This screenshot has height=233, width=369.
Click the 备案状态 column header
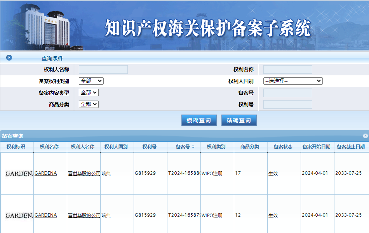pos(284,147)
